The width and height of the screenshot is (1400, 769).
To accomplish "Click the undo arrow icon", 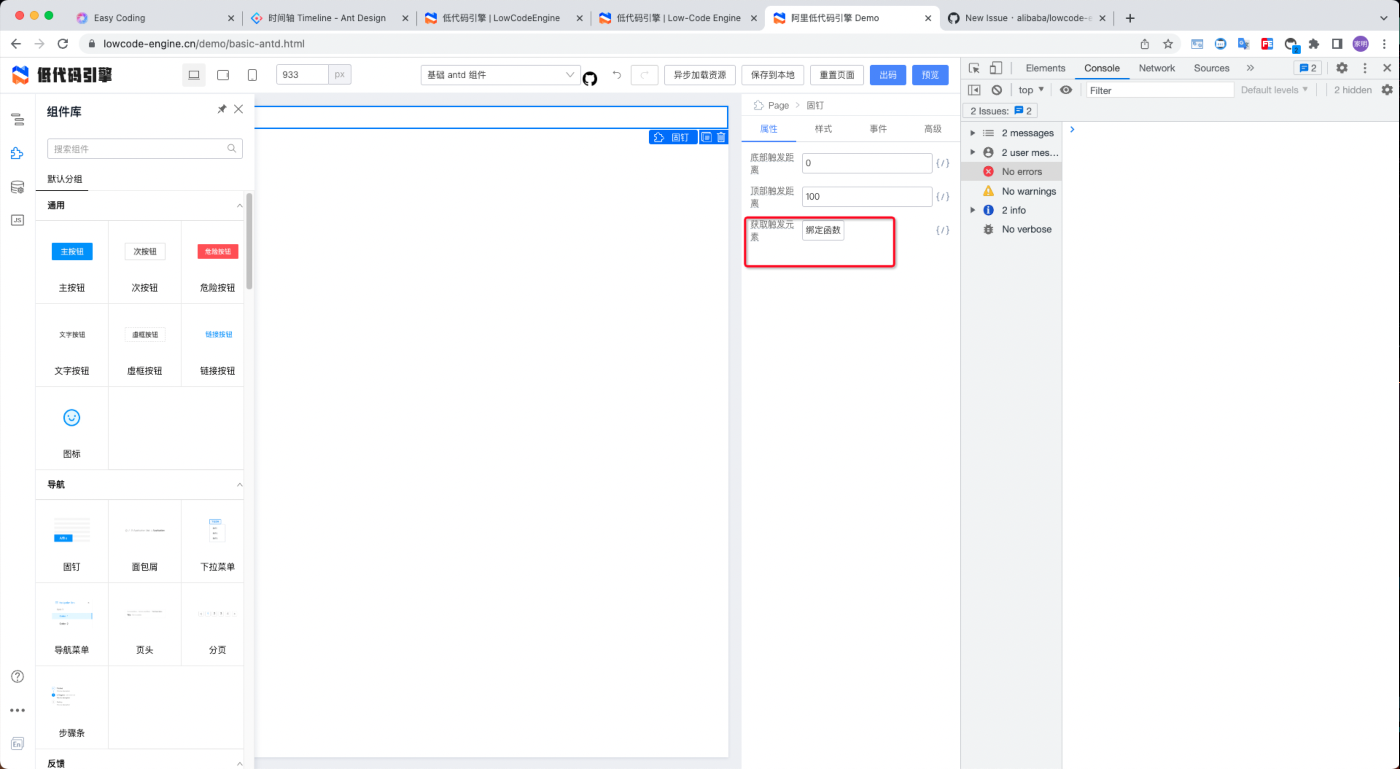I will pos(616,75).
